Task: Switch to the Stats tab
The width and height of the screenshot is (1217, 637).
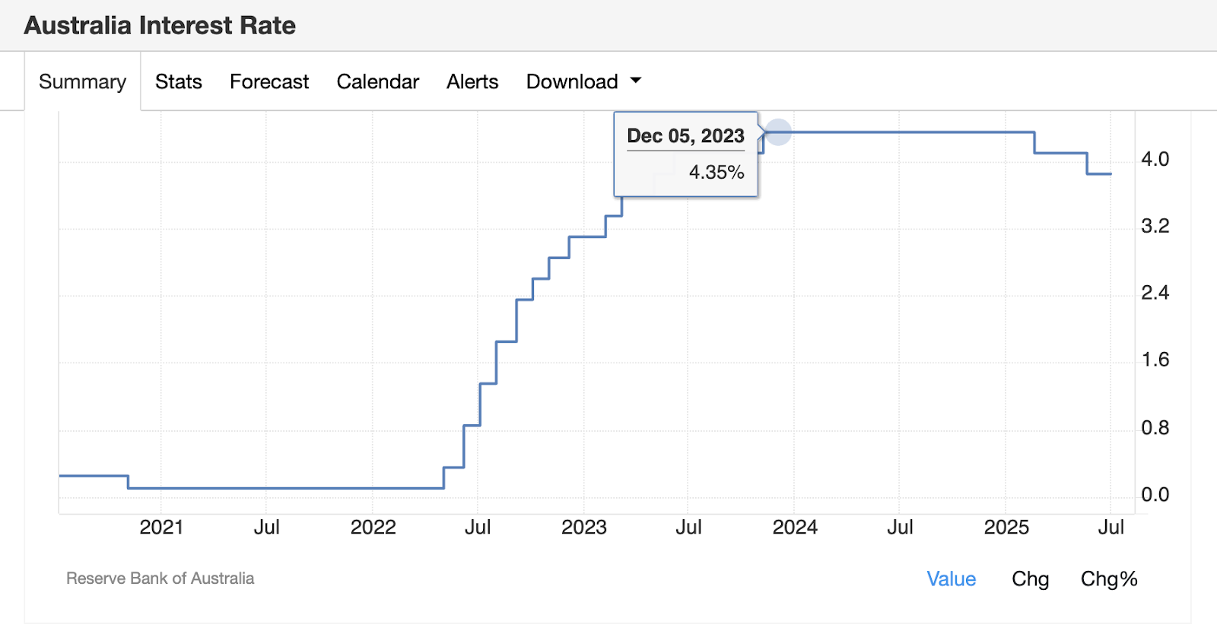Action: pyautogui.click(x=179, y=81)
